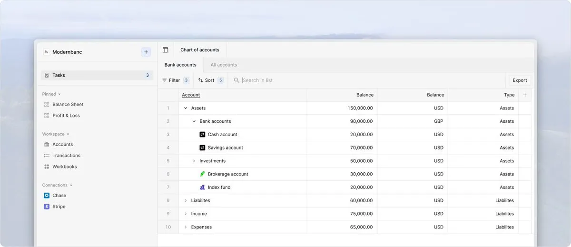This screenshot has height=247, width=571.
Task: Open Tasks in the sidebar
Action: (97, 75)
